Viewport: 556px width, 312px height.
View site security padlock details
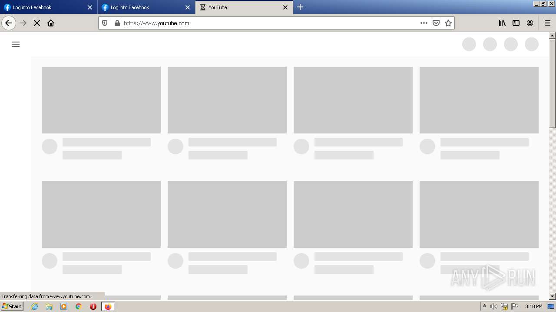click(x=117, y=23)
